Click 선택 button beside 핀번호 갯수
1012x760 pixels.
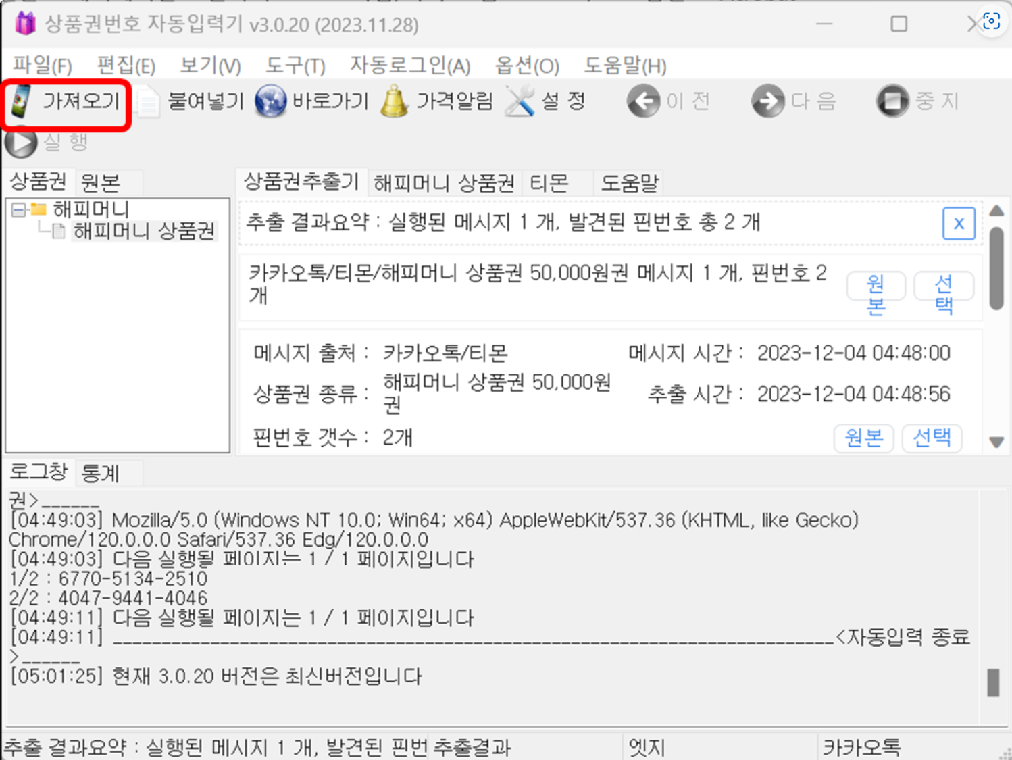coord(932,438)
